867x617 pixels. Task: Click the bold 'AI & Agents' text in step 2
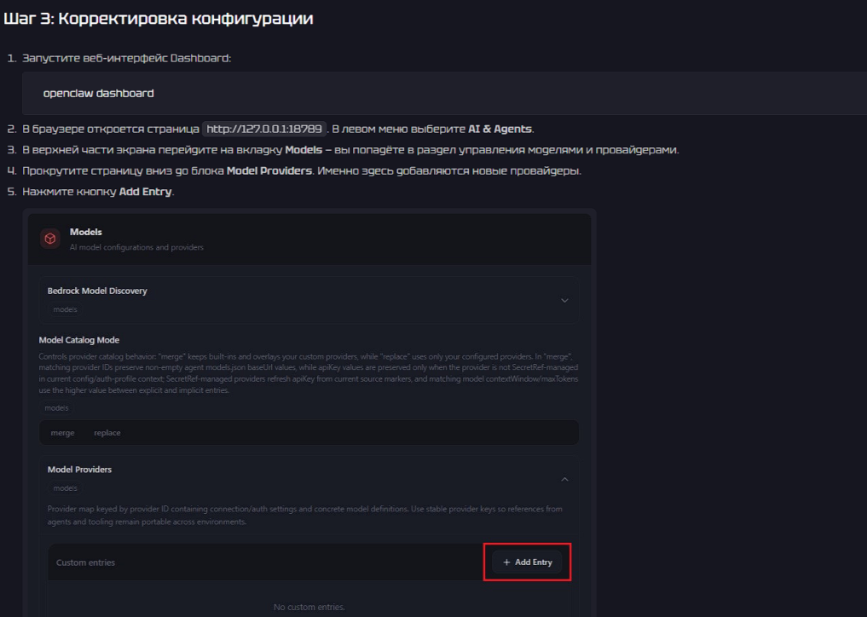point(500,129)
